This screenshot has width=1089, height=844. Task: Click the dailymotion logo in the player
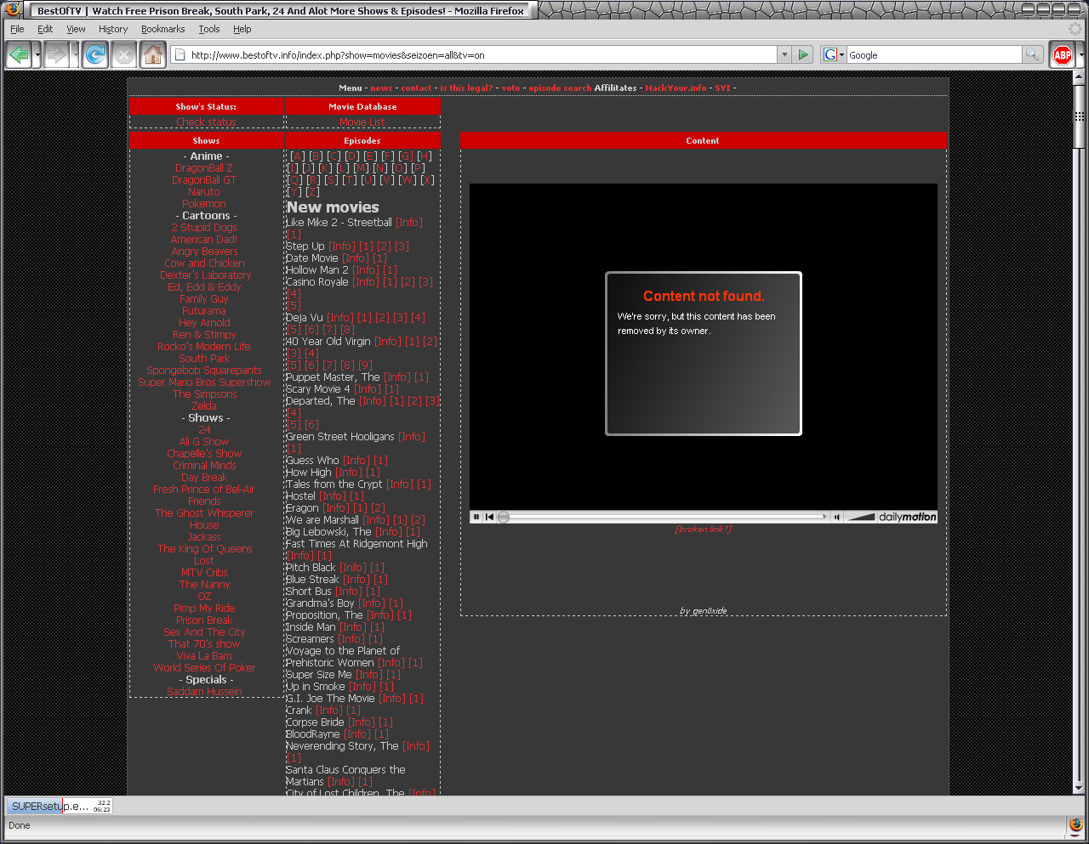pyautogui.click(x=907, y=517)
